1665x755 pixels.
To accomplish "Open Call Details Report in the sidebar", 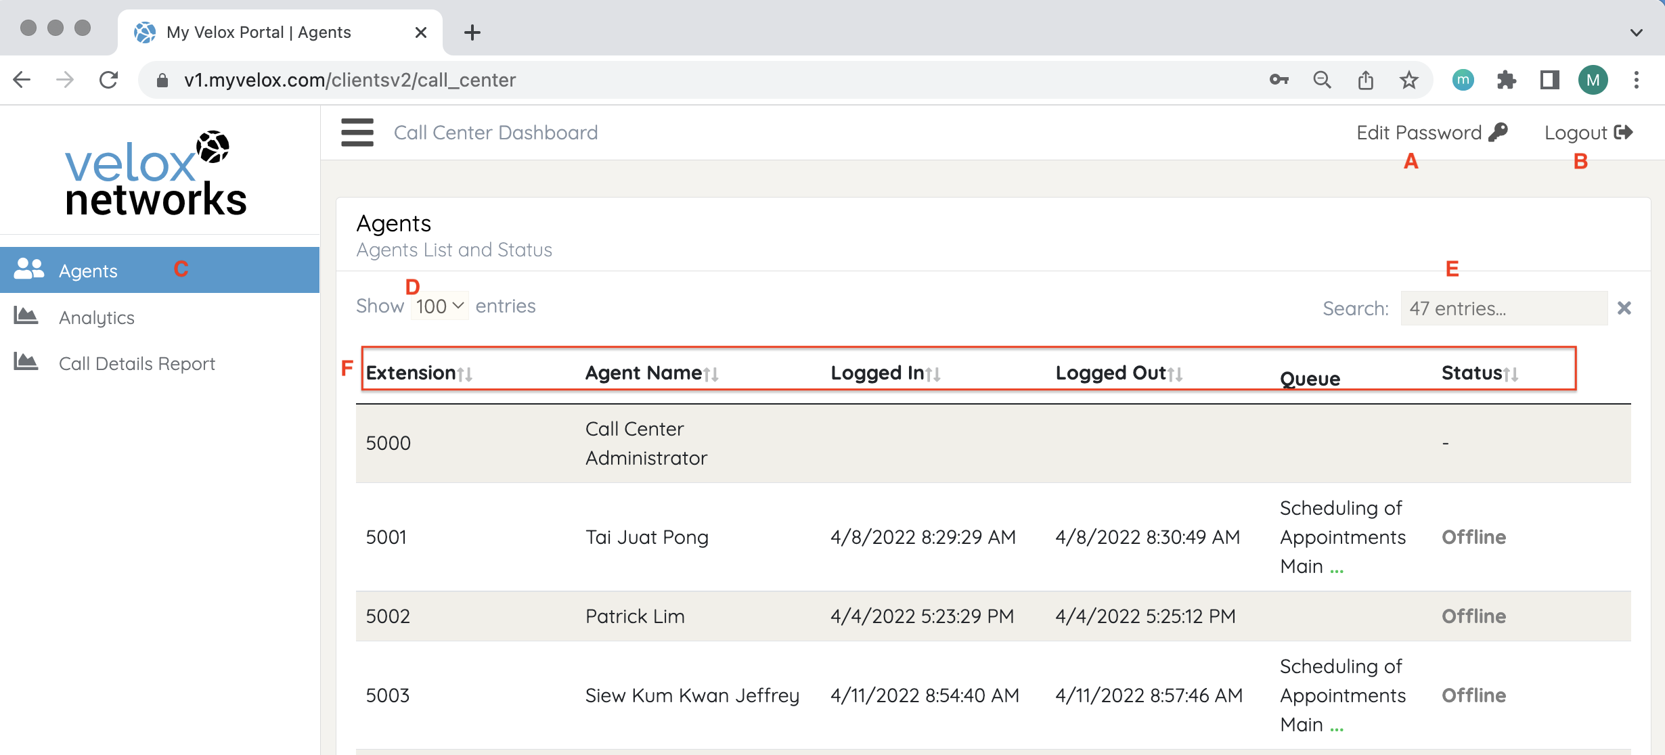I will coord(136,363).
